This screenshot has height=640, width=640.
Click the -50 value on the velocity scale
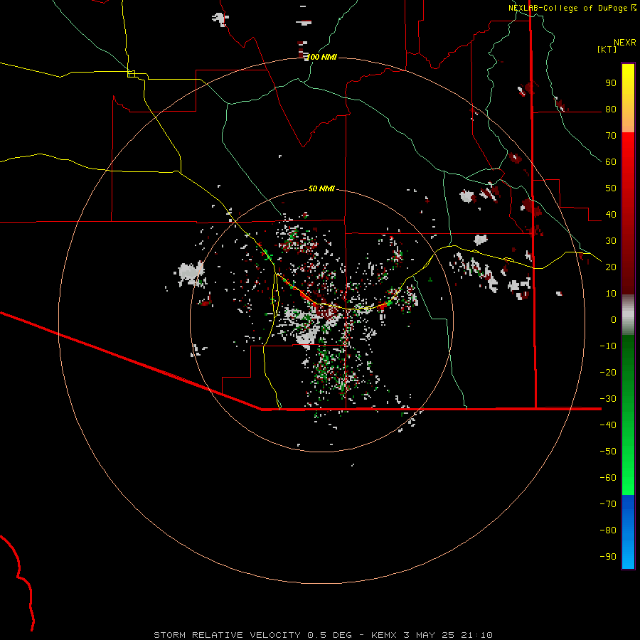coord(608,451)
